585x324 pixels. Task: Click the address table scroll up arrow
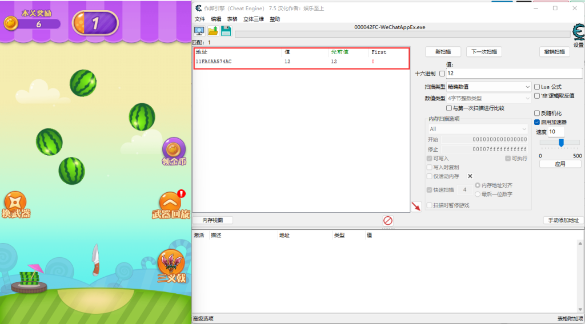tap(580, 244)
